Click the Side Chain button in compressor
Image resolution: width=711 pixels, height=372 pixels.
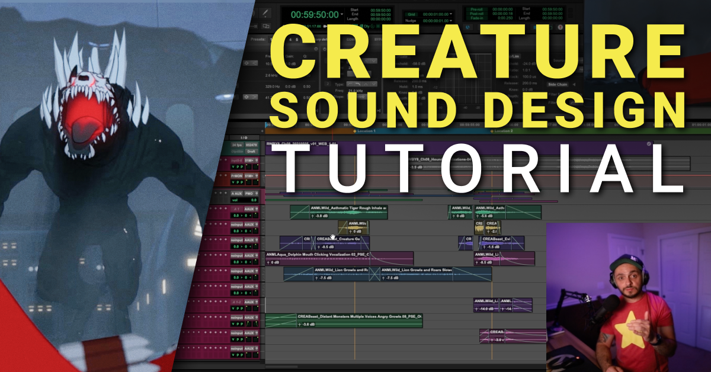pos(556,84)
